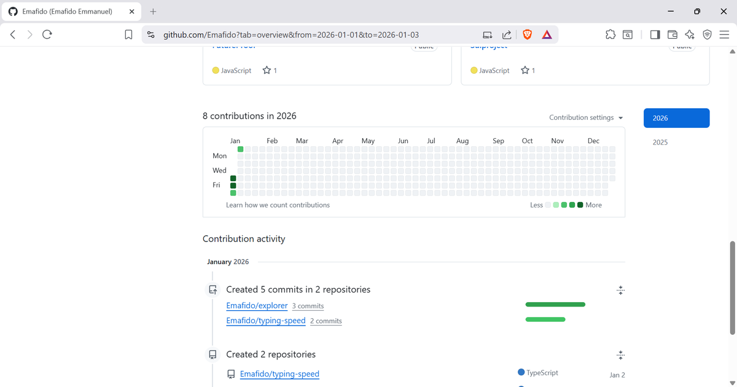Screen dimensions: 737x387
Task: Open the Emafido/explorer repository link
Action: point(257,305)
